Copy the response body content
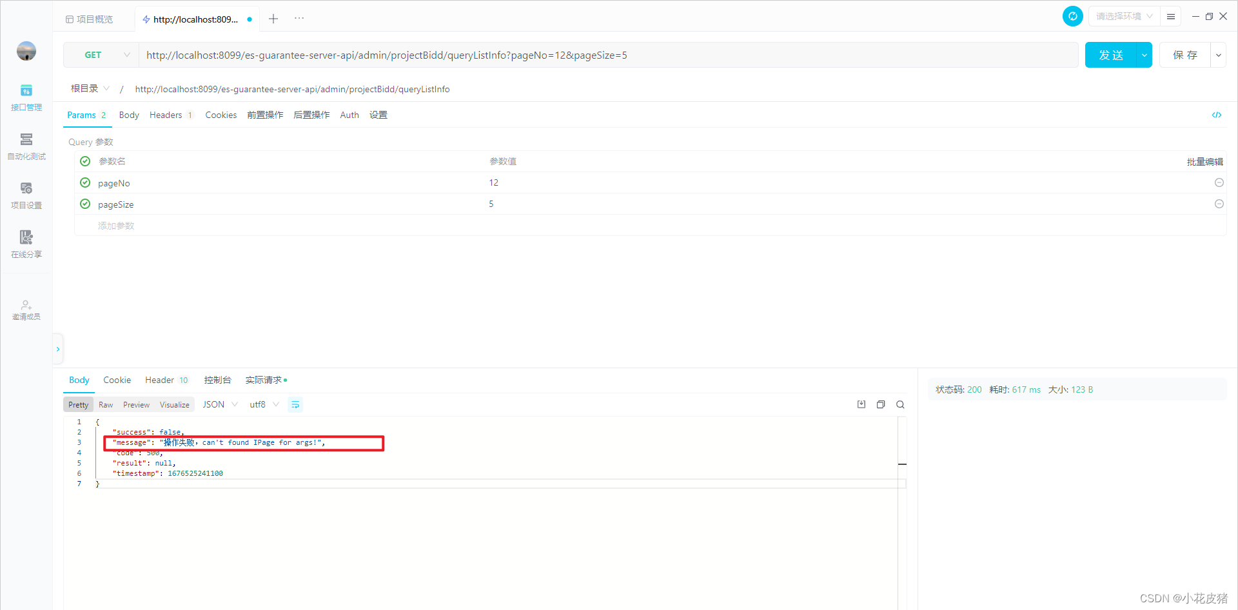Screen dimensions: 1238x610 point(881,404)
